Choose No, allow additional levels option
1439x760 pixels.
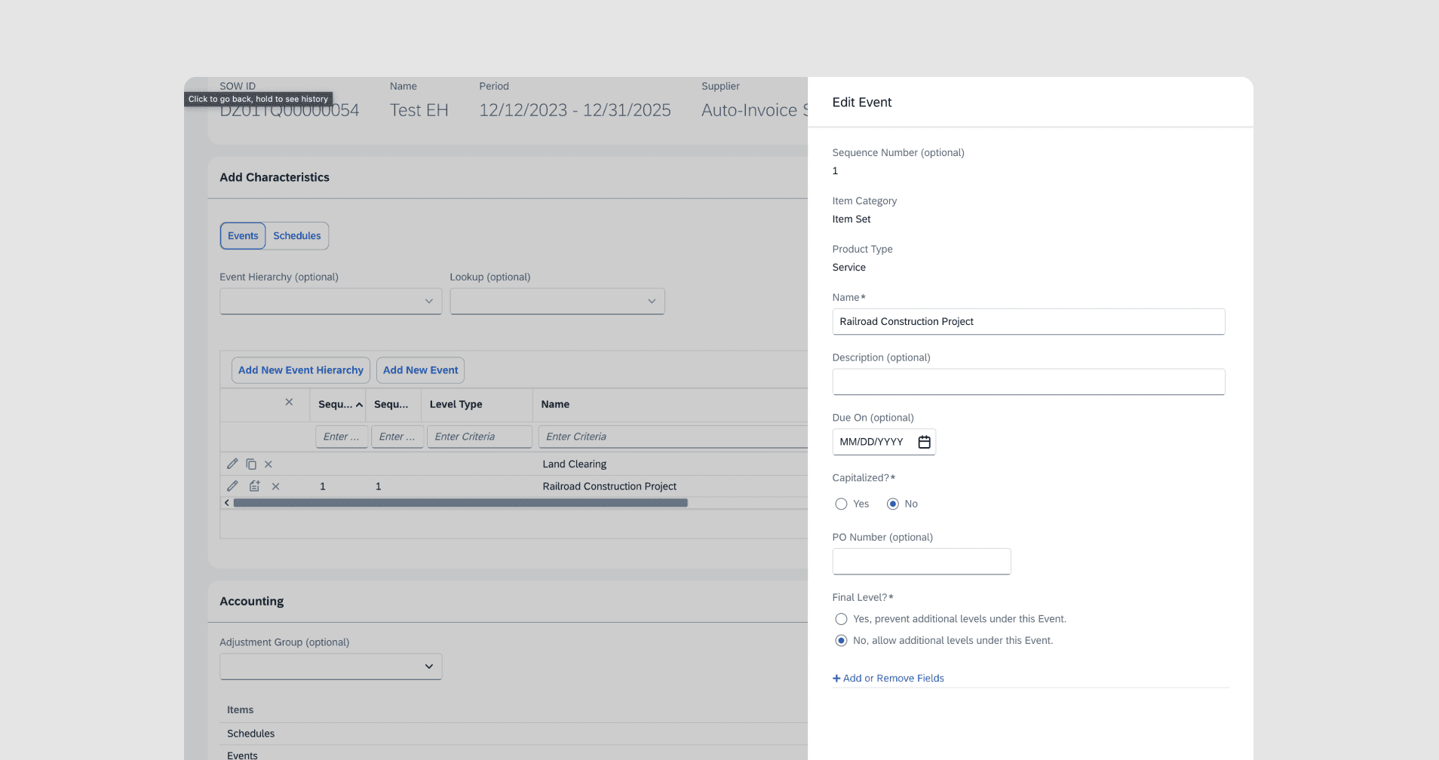841,641
